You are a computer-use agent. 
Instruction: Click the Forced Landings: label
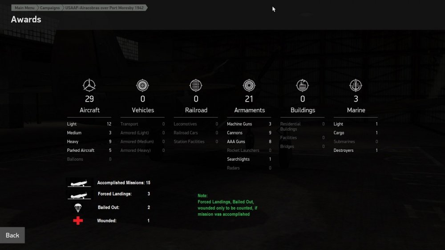tap(115, 194)
